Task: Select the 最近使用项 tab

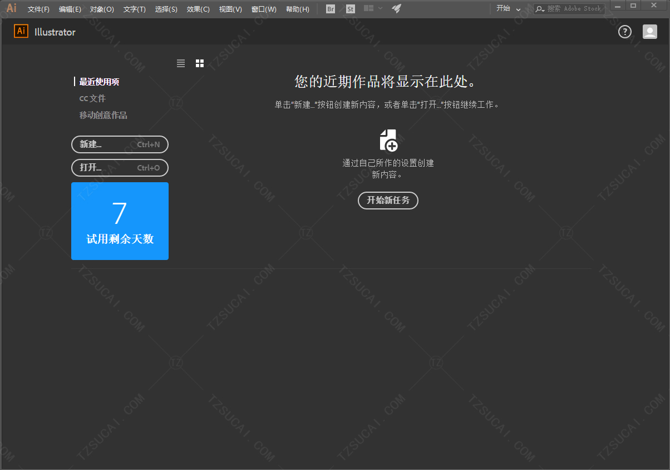Action: [x=99, y=82]
